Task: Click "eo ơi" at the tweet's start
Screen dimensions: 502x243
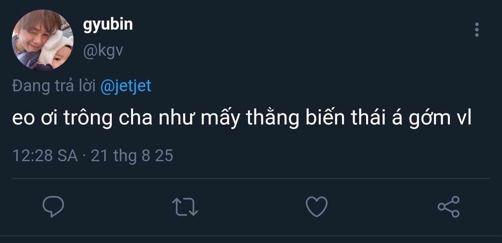Action: pos(34,119)
